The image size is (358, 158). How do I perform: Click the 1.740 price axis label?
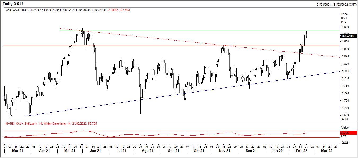point(345,93)
